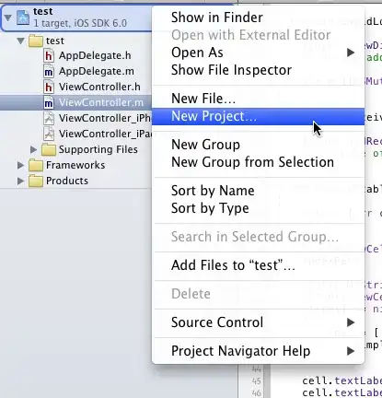The height and width of the screenshot is (398, 382).
Task: Collapse the test project disclosure triangle
Action: click(x=8, y=18)
